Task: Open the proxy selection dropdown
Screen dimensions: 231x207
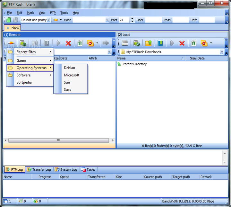Action: pyautogui.click(x=49, y=20)
